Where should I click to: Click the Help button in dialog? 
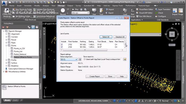coord(122,77)
